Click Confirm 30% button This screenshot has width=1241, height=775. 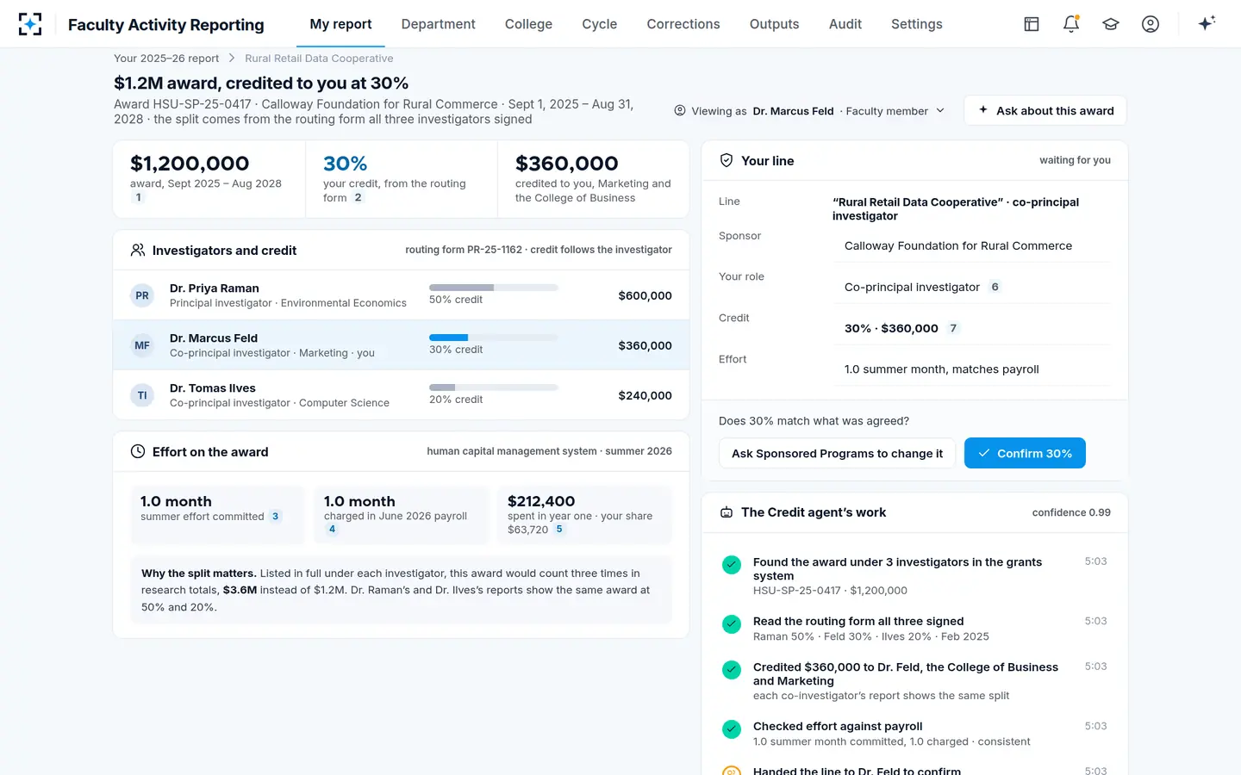click(1025, 453)
